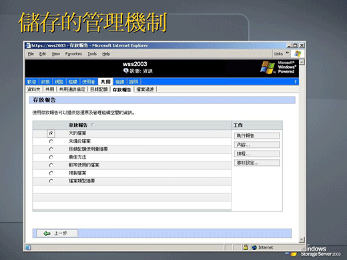Click the sort arrow beside 存放報告 header
This screenshot has height=260, width=347.
tap(93, 125)
